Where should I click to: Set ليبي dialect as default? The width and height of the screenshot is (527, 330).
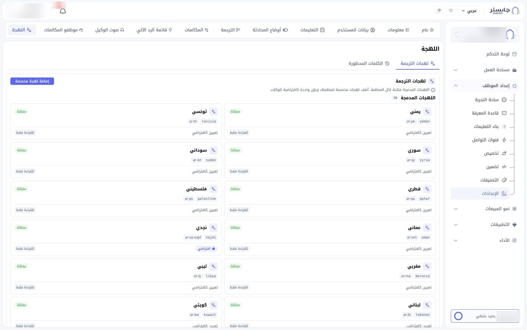pos(205,287)
